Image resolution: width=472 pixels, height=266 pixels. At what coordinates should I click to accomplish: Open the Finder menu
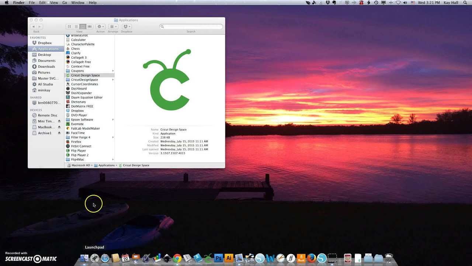click(18, 3)
